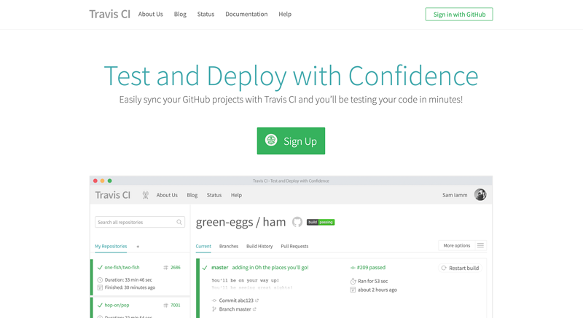This screenshot has width=583, height=318.
Task: Click Status in the mockup header
Action: (x=214, y=195)
